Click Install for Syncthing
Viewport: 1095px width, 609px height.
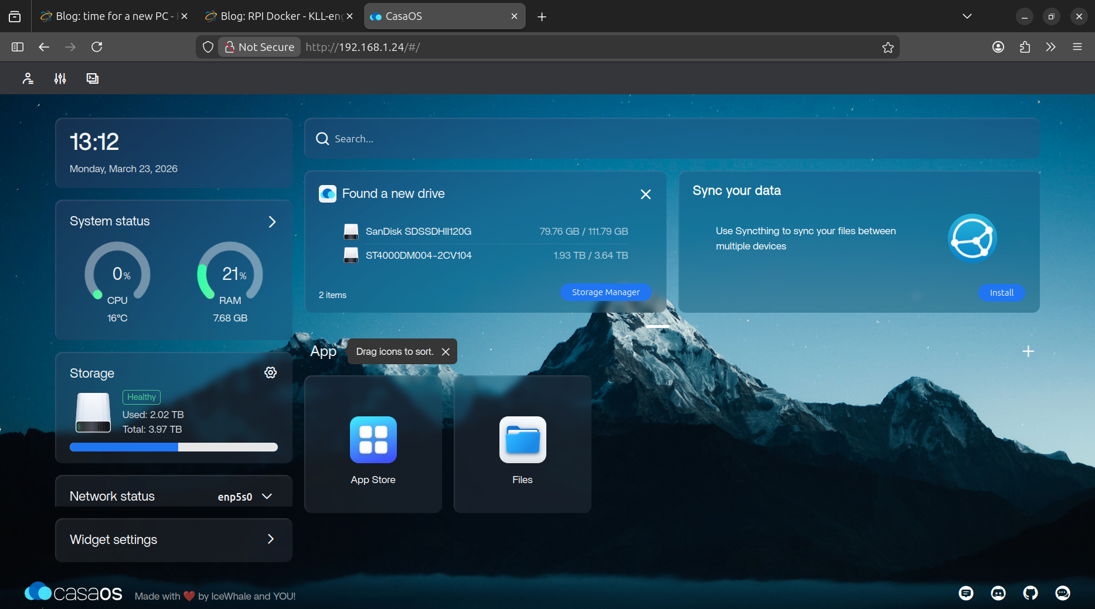tap(1001, 293)
